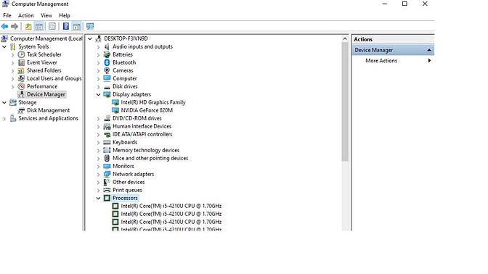Image resolution: width=488 pixels, height=274 pixels.
Task: Click the Keyboards icon
Action: 107,142
